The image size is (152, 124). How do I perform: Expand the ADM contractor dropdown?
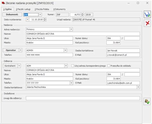click(x=66, y=66)
